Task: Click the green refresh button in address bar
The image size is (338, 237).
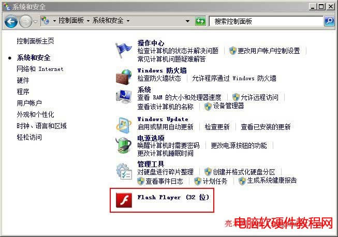Action: [200, 21]
